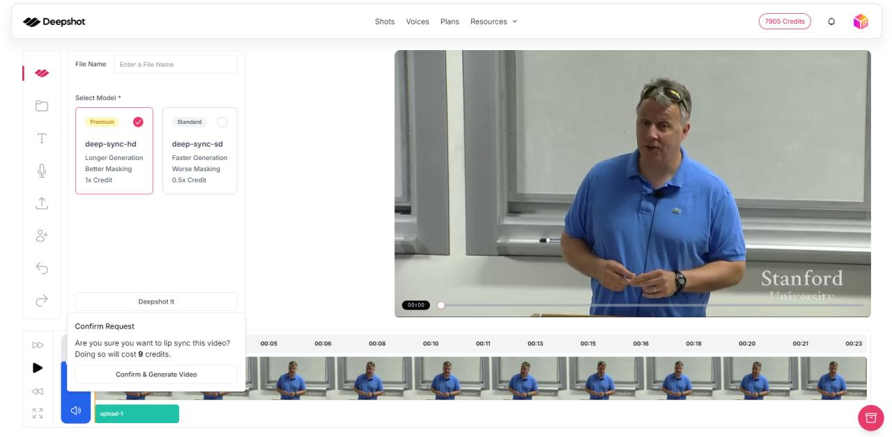892x437 pixels.
Task: Click the redo arrow icon
Action: 42,301
